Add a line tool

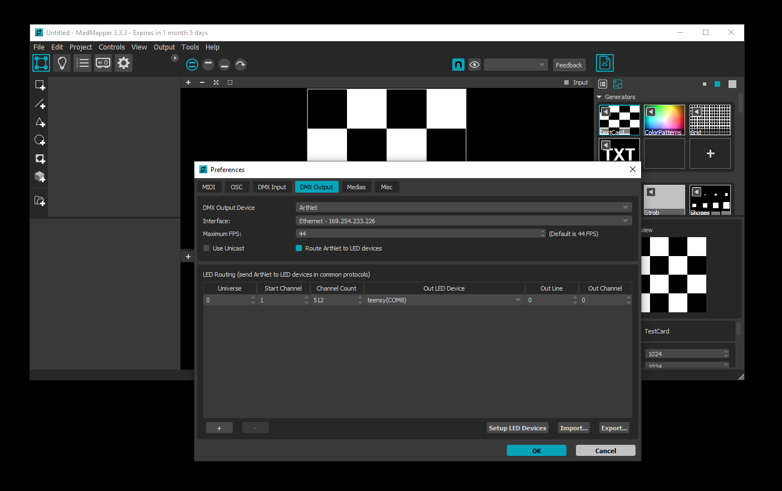tap(40, 104)
